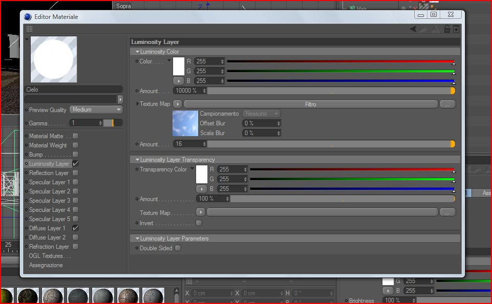Click the transparency Amount 100 % field
This screenshot has height=304, width=492.
click(x=213, y=199)
